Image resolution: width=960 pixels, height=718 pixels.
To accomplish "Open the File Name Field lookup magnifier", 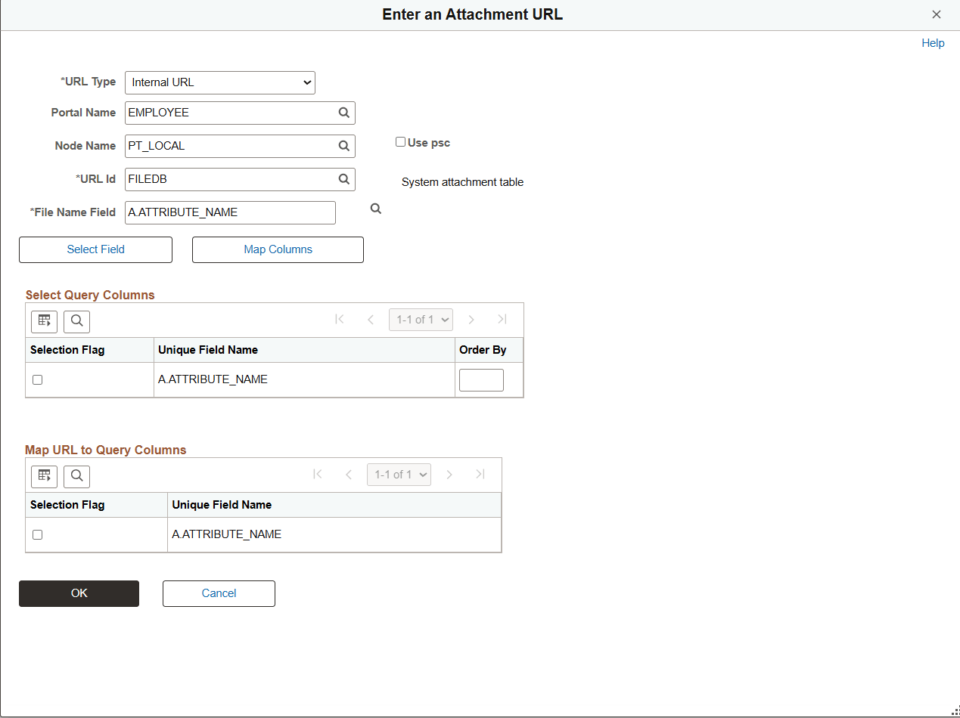I will pos(375,209).
